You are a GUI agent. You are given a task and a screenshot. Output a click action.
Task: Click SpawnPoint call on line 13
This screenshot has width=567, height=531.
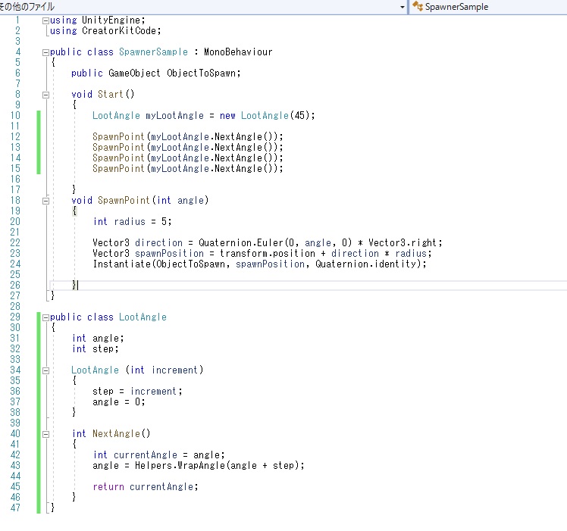tap(118, 148)
